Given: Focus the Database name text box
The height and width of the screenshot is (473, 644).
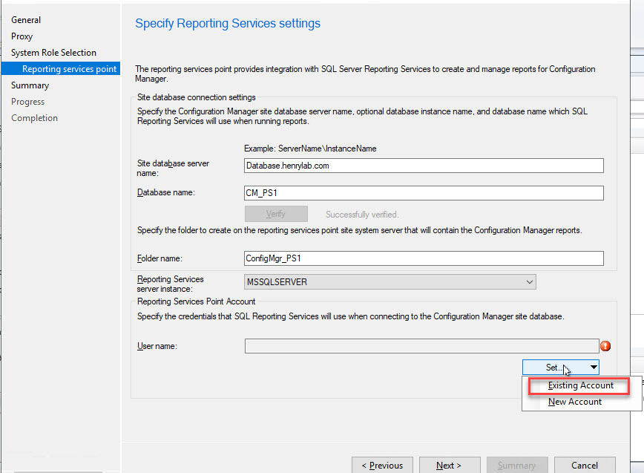Looking at the screenshot, I should pyautogui.click(x=424, y=193).
